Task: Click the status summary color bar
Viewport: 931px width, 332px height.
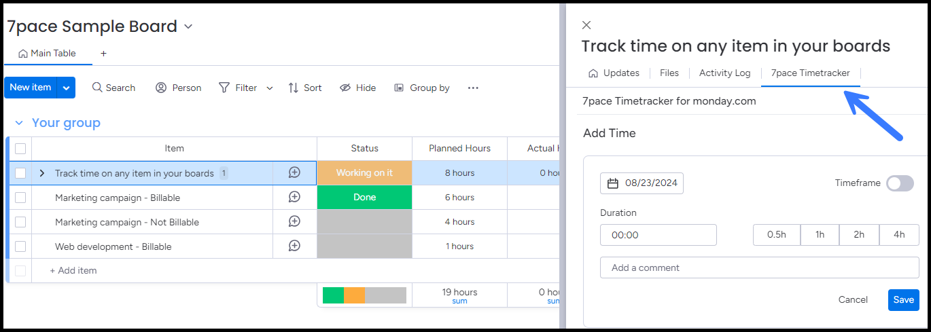Action: tap(364, 295)
